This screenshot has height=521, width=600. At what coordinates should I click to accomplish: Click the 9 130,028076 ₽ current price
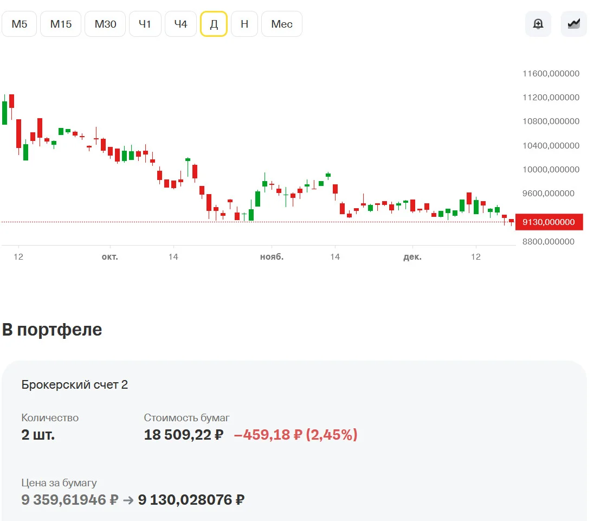191,499
